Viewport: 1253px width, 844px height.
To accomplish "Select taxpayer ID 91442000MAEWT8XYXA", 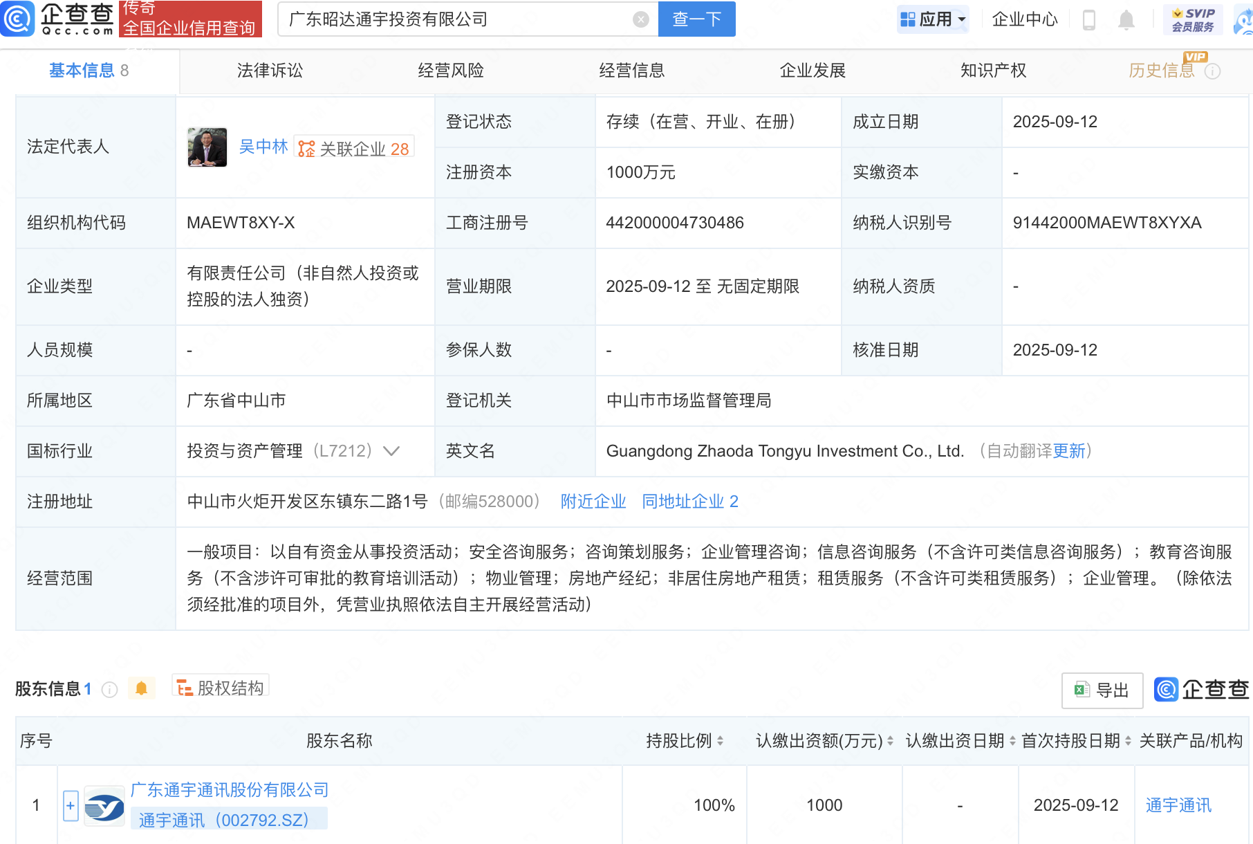I will [x=1107, y=223].
